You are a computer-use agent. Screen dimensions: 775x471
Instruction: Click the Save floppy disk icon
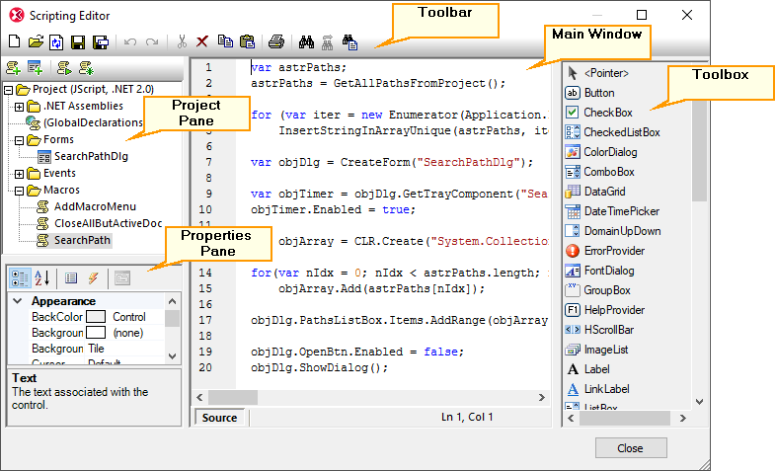tap(77, 42)
